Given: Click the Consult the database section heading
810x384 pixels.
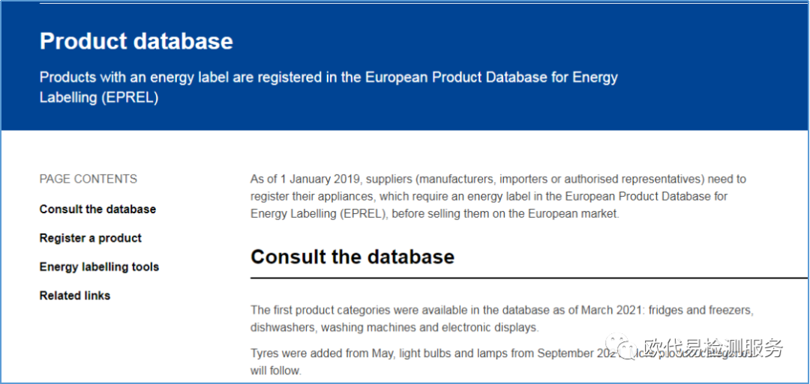Looking at the screenshot, I should (352, 257).
